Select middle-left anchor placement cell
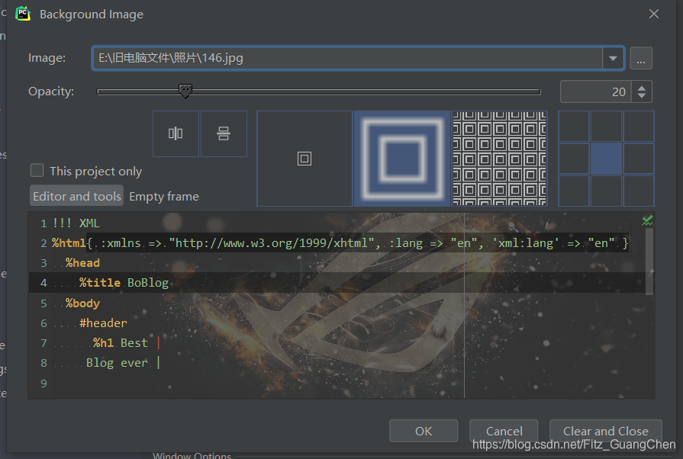 point(574,159)
